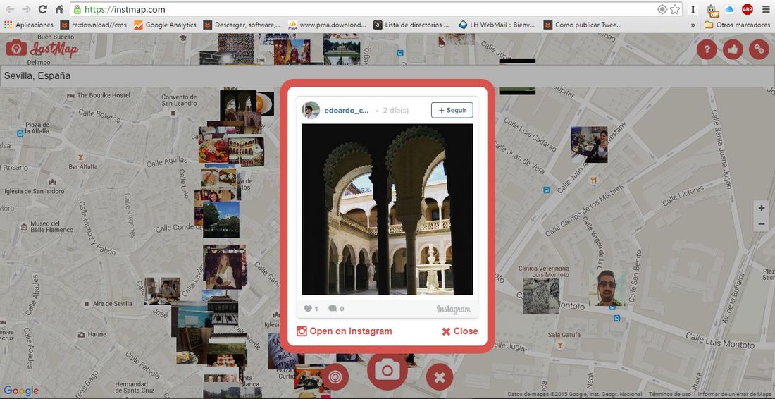Open the blonde woman photo thumbnail
Screen dimensions: 775x399
click(x=224, y=271)
